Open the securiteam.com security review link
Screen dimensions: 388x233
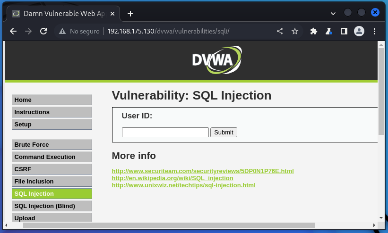[203, 171]
